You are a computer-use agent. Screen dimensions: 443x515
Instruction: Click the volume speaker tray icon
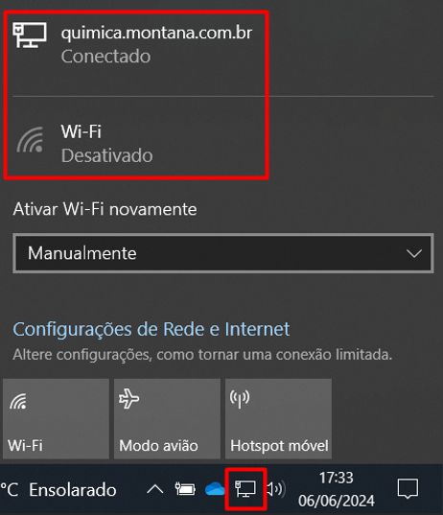point(276,489)
